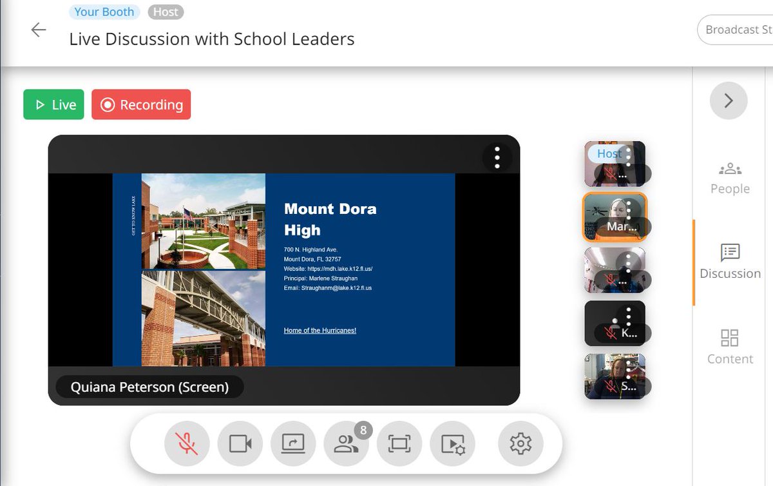
Task: Go back with the left arrow
Action: [x=39, y=30]
